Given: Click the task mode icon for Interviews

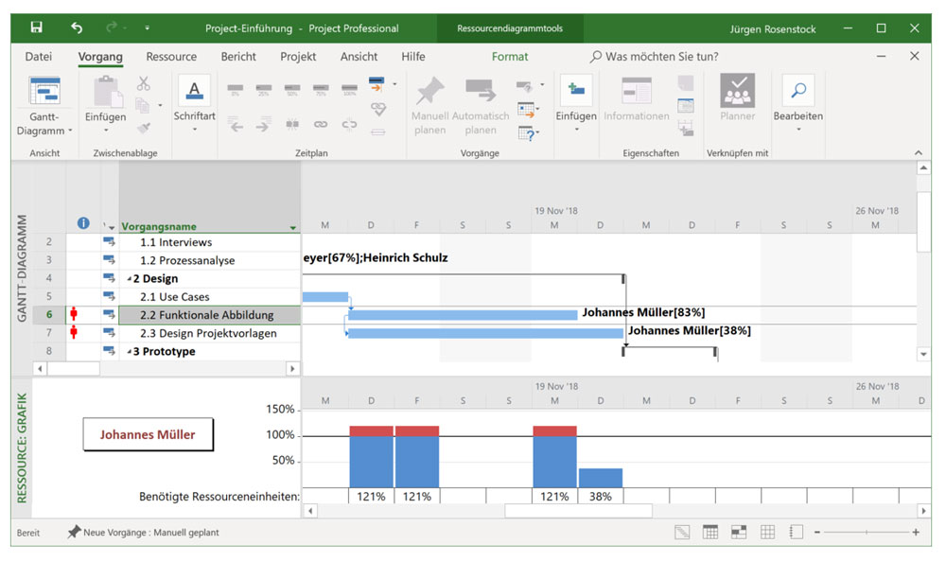Looking at the screenshot, I should [109, 241].
